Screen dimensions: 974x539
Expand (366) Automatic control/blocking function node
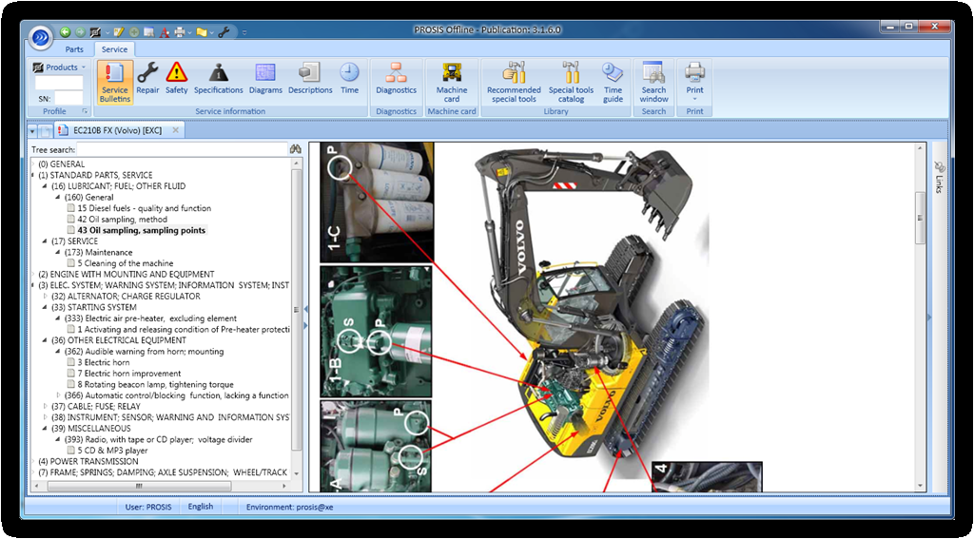pos(59,395)
